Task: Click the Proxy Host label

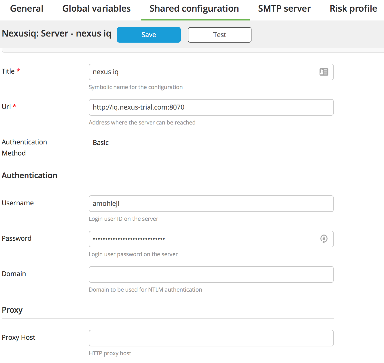Action: point(19,338)
